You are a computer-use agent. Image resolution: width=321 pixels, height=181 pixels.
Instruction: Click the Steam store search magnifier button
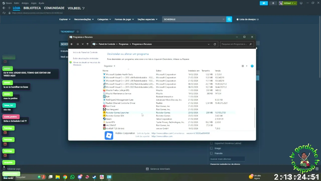pyautogui.click(x=229, y=19)
